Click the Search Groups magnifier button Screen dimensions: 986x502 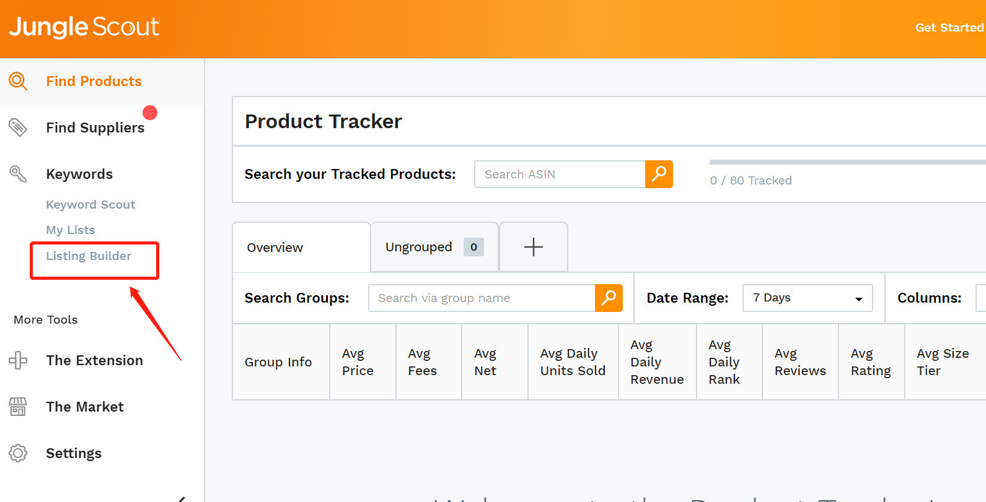pos(609,298)
